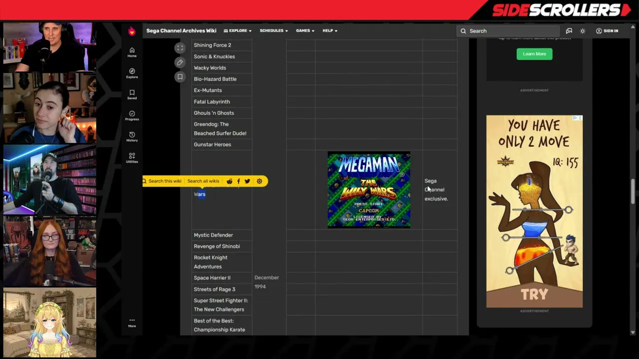Click the green Learn More button
This screenshot has width=639, height=359.
pos(534,54)
